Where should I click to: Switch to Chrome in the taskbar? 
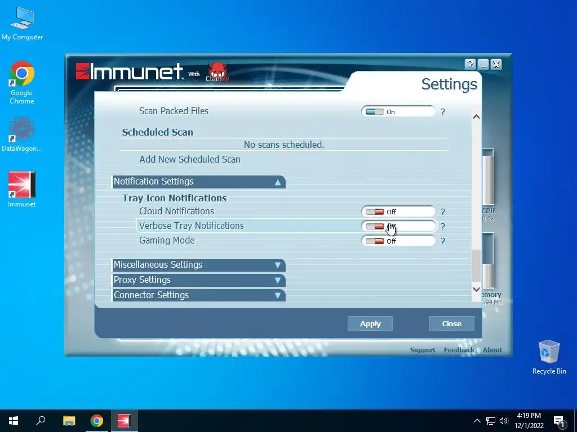tap(97, 421)
